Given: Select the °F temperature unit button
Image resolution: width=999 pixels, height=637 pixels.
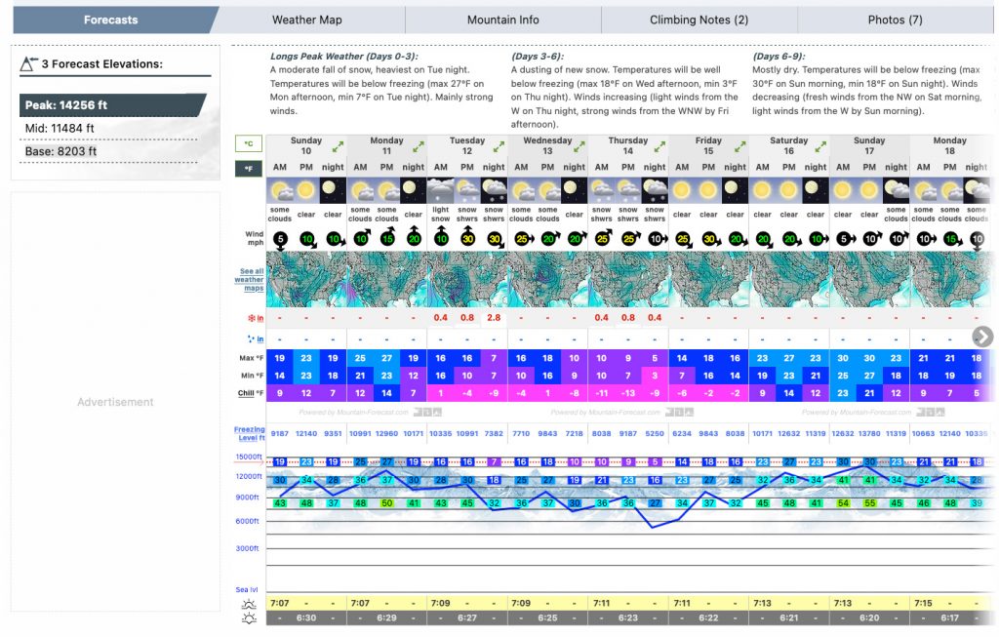Looking at the screenshot, I should pos(248,168).
